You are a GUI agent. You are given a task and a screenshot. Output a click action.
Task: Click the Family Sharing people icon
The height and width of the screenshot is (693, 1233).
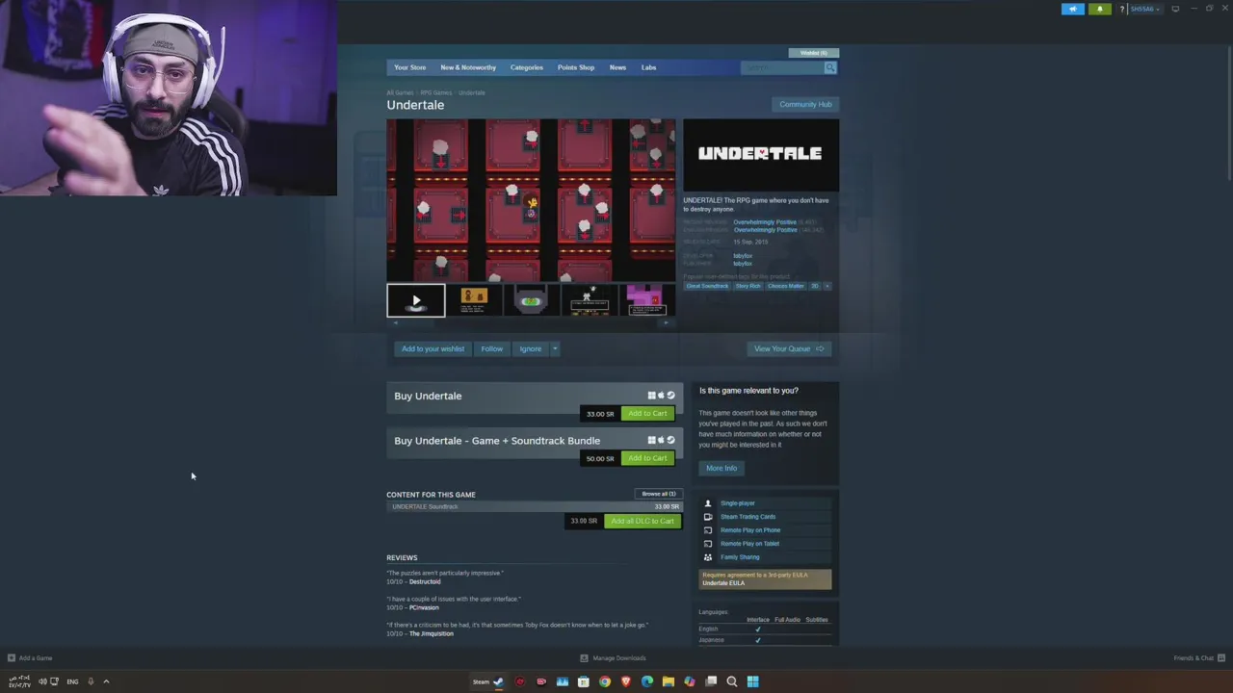pyautogui.click(x=708, y=557)
